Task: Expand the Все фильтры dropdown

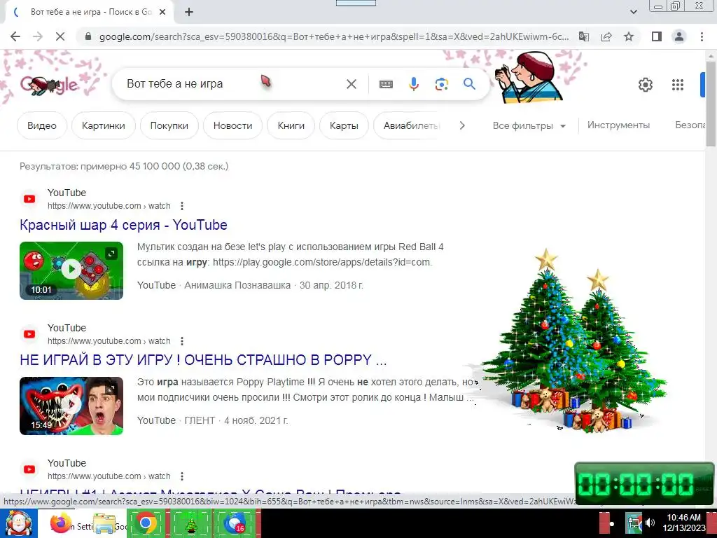Action: click(x=529, y=125)
